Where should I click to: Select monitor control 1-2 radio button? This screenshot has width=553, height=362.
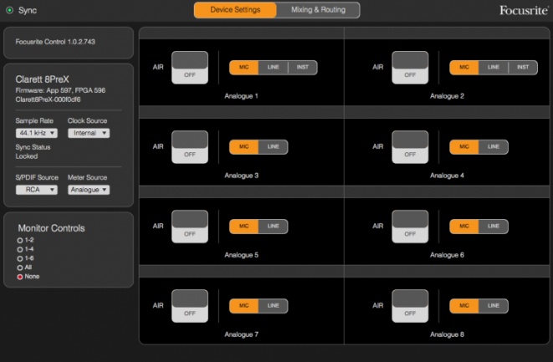[x=20, y=241]
